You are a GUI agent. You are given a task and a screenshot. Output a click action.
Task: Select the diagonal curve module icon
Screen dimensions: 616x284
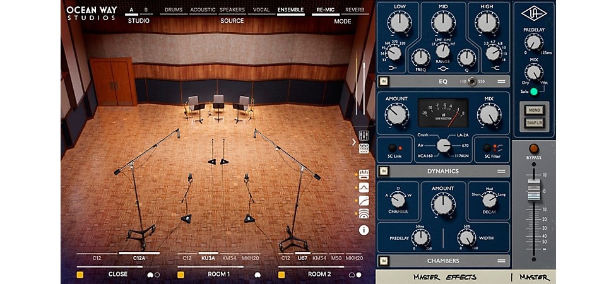(x=364, y=200)
